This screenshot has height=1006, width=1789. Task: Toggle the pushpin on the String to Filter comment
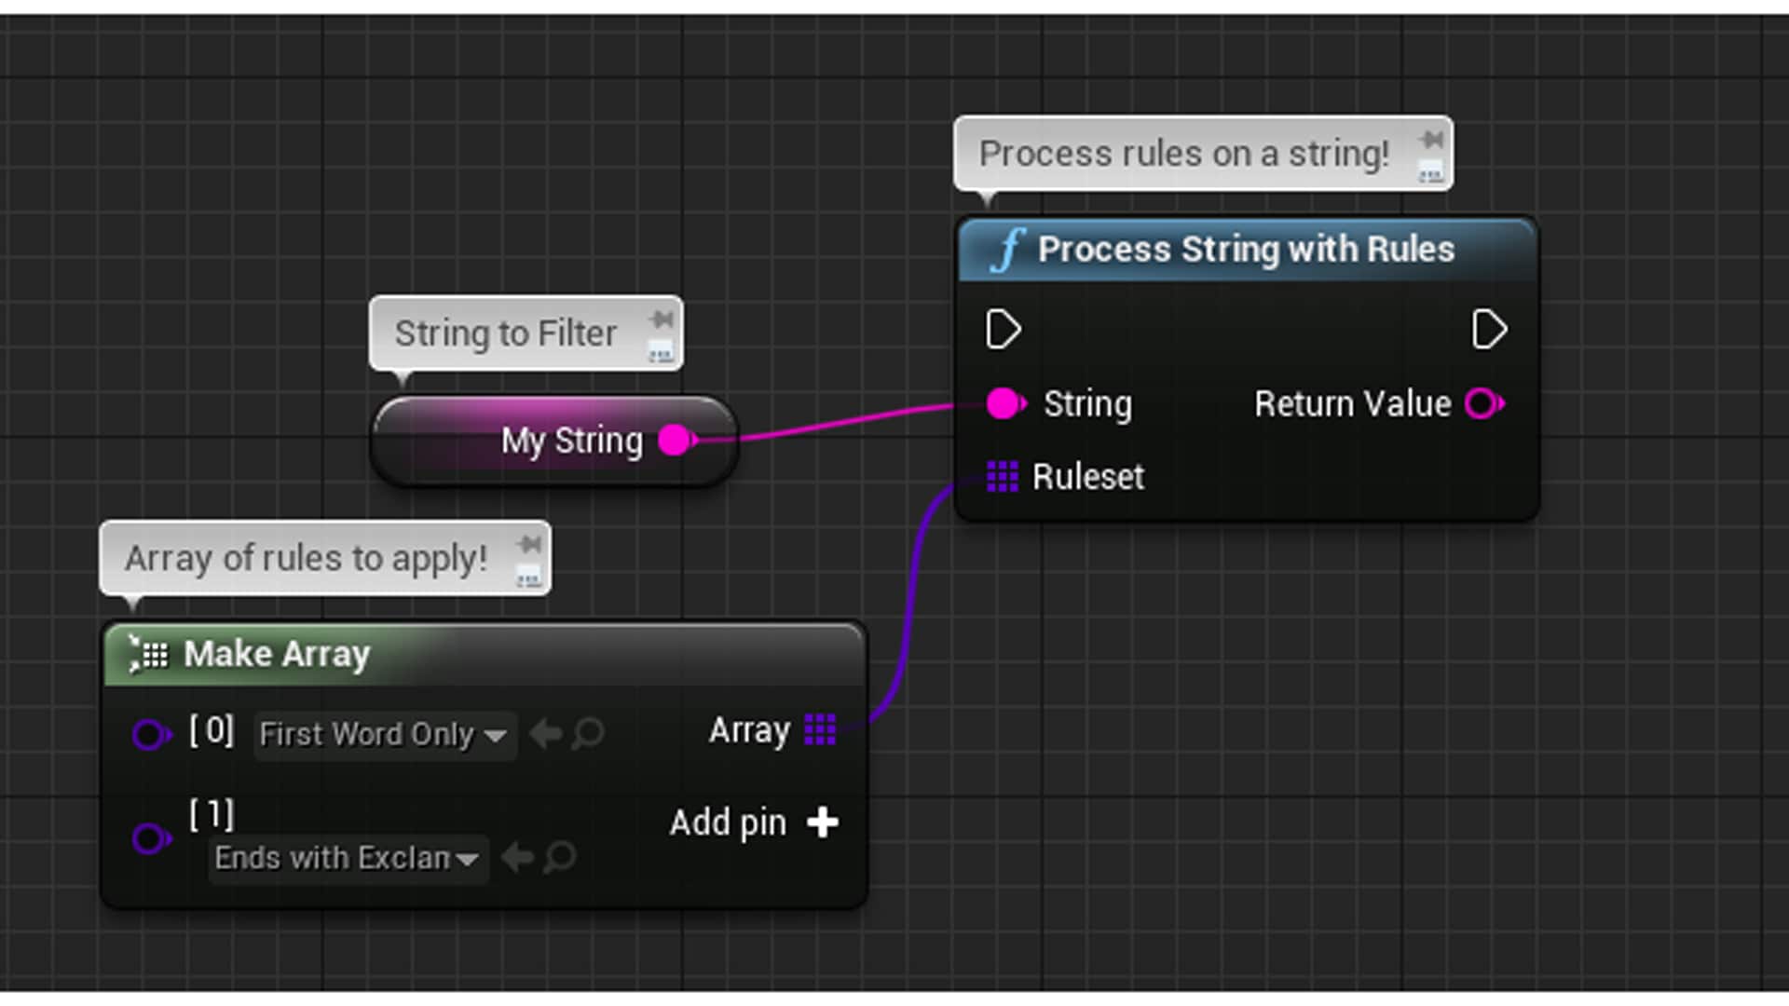[x=662, y=319]
